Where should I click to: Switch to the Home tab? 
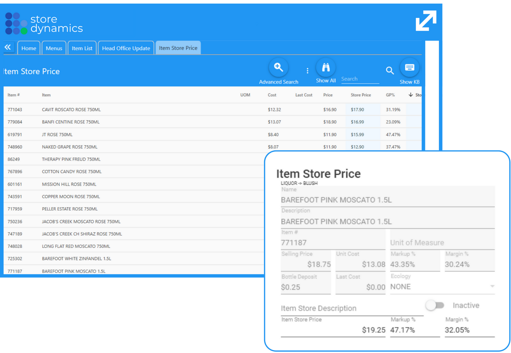(x=29, y=48)
